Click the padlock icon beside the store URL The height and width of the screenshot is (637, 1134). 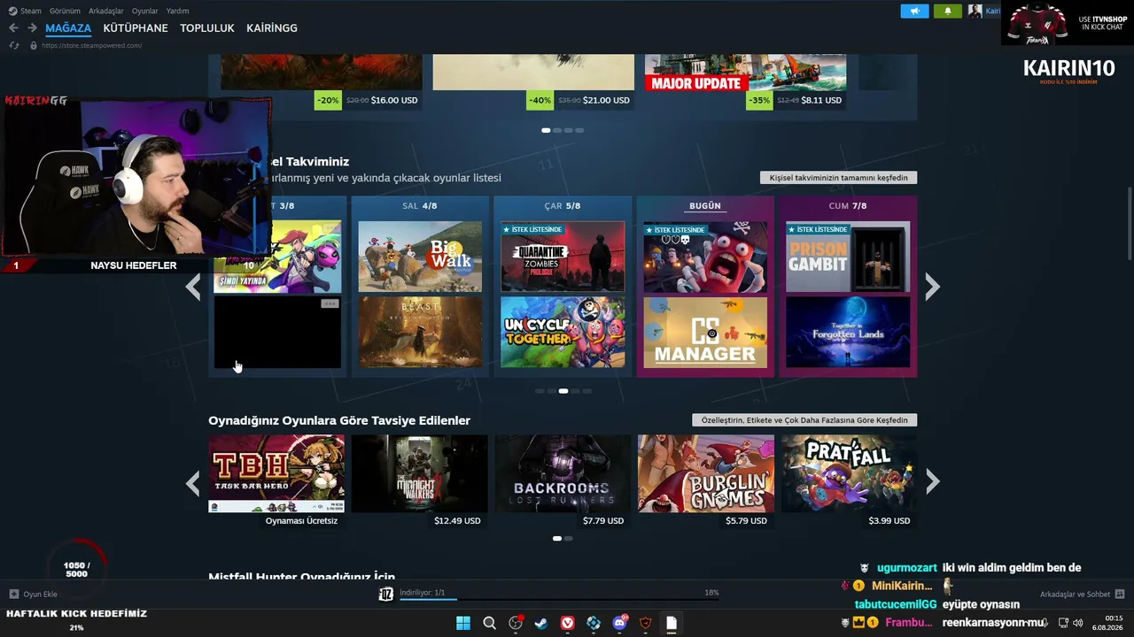point(34,45)
